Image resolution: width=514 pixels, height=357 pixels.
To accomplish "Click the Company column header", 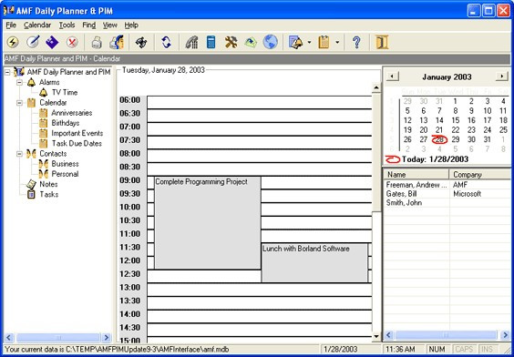I will tap(479, 175).
